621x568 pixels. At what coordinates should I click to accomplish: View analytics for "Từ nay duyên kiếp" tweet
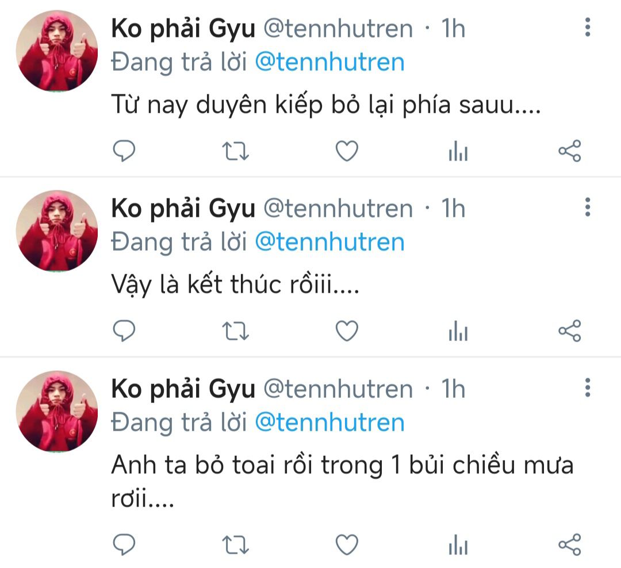click(458, 152)
